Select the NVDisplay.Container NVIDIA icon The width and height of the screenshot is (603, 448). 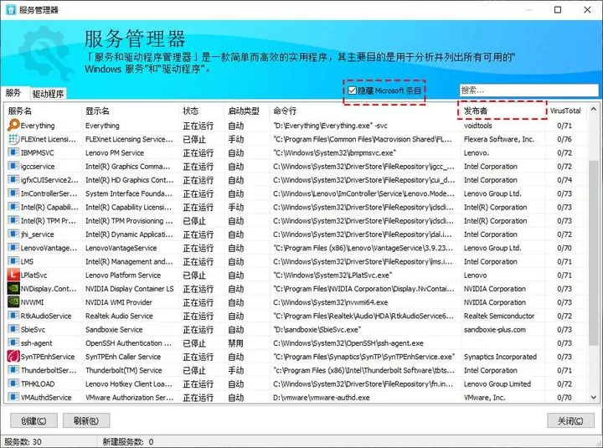13,288
